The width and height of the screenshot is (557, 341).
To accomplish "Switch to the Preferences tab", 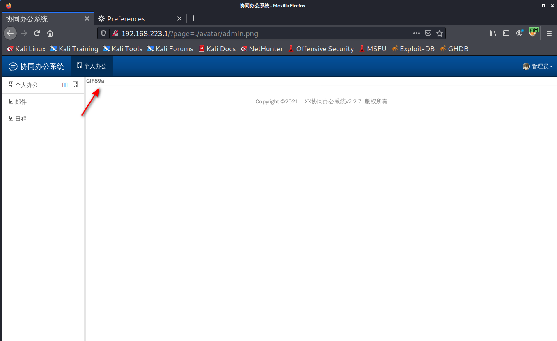I will [x=126, y=19].
